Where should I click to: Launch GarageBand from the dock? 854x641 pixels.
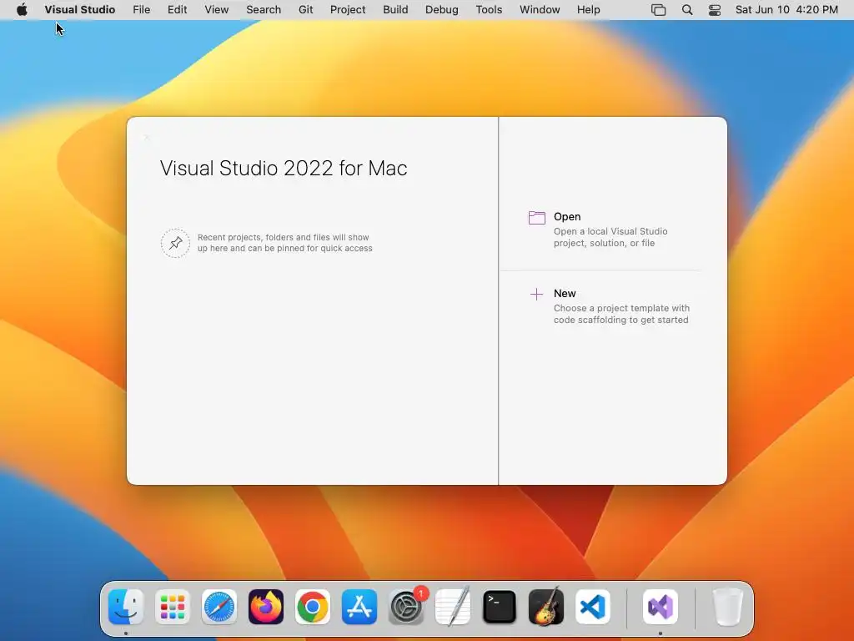[546, 607]
